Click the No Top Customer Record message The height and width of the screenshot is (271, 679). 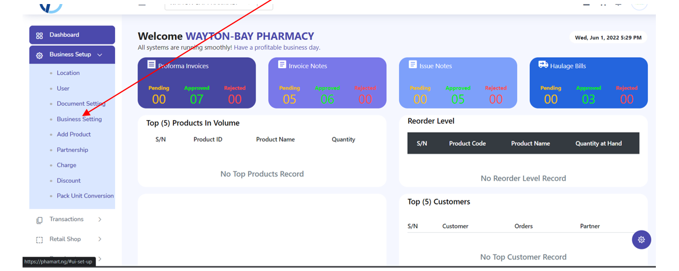pos(523,257)
